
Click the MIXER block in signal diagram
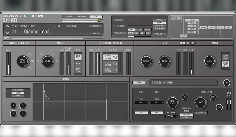pyautogui.click(x=204, y=28)
